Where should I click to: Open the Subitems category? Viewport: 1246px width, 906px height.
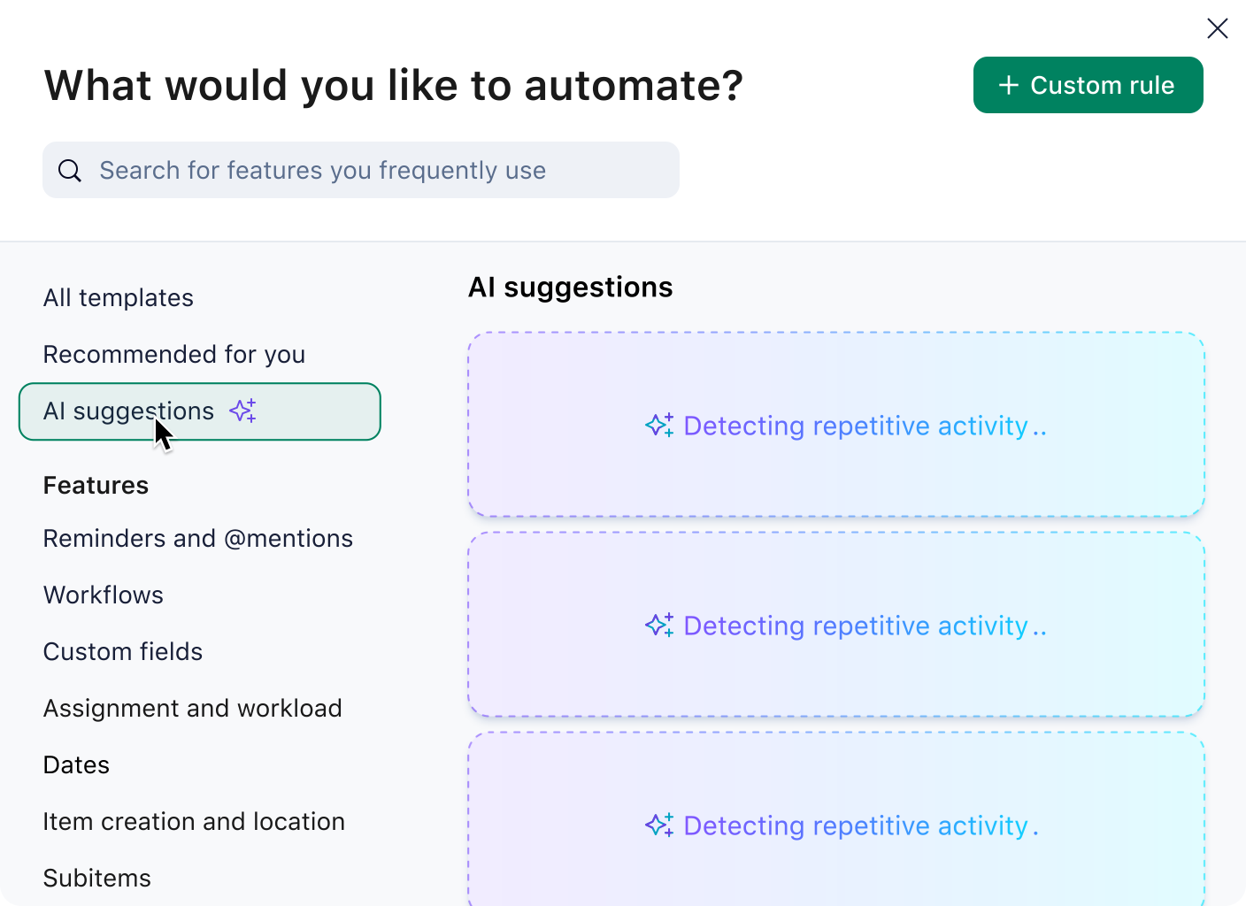coord(97,879)
